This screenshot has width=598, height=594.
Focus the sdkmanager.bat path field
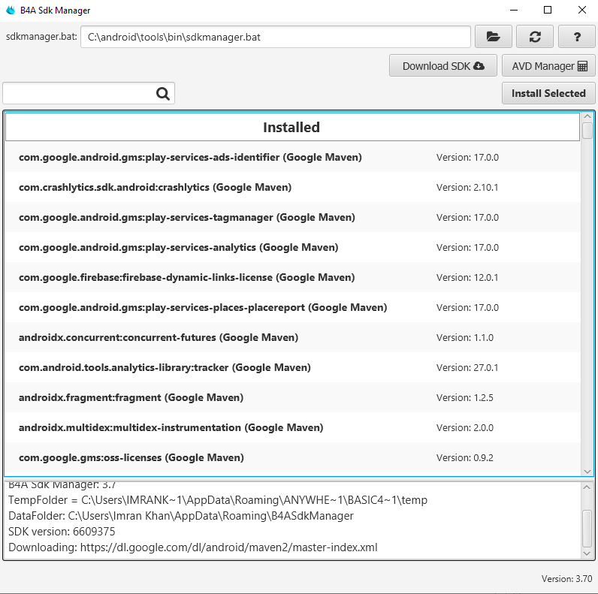276,37
